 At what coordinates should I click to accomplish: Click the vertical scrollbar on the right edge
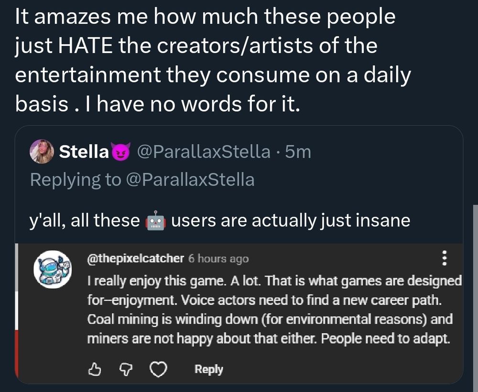pos(474,287)
